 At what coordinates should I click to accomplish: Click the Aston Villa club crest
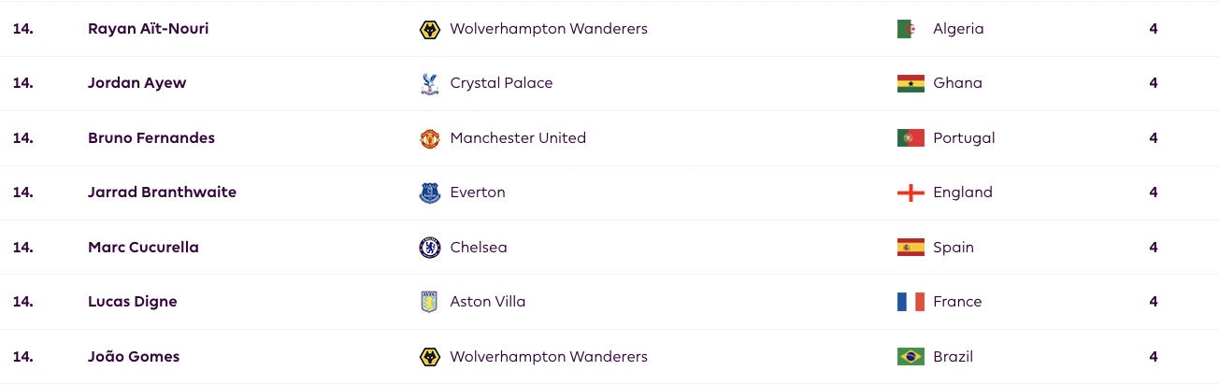pyautogui.click(x=429, y=302)
